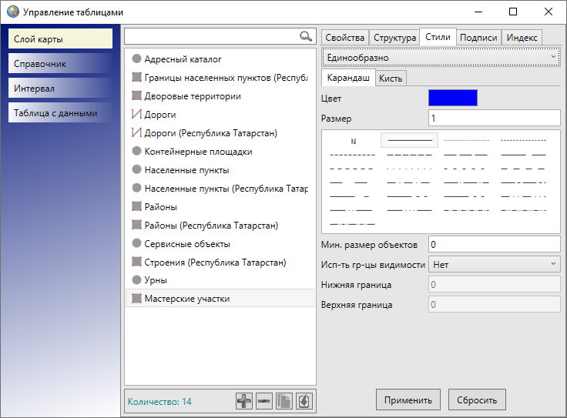Choose the 'N' no-line pen style
The height and width of the screenshot is (418, 567).
coord(354,141)
